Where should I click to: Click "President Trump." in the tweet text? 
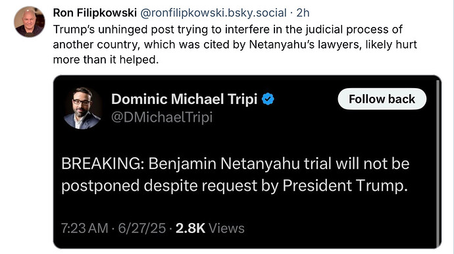(345, 186)
